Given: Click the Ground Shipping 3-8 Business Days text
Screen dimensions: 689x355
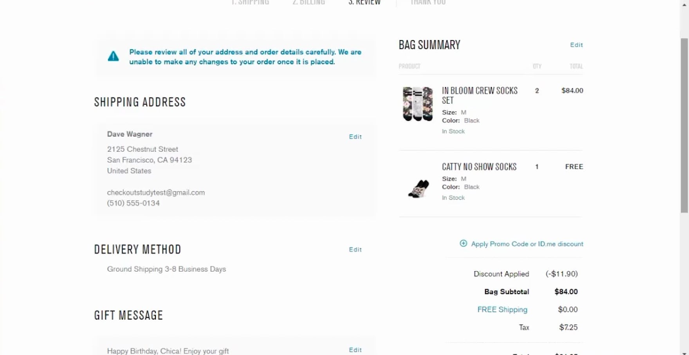Looking at the screenshot, I should pyautogui.click(x=166, y=269).
